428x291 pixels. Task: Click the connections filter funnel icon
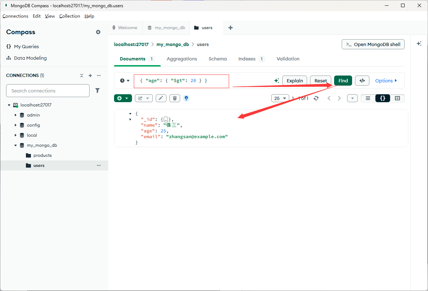coord(97,91)
